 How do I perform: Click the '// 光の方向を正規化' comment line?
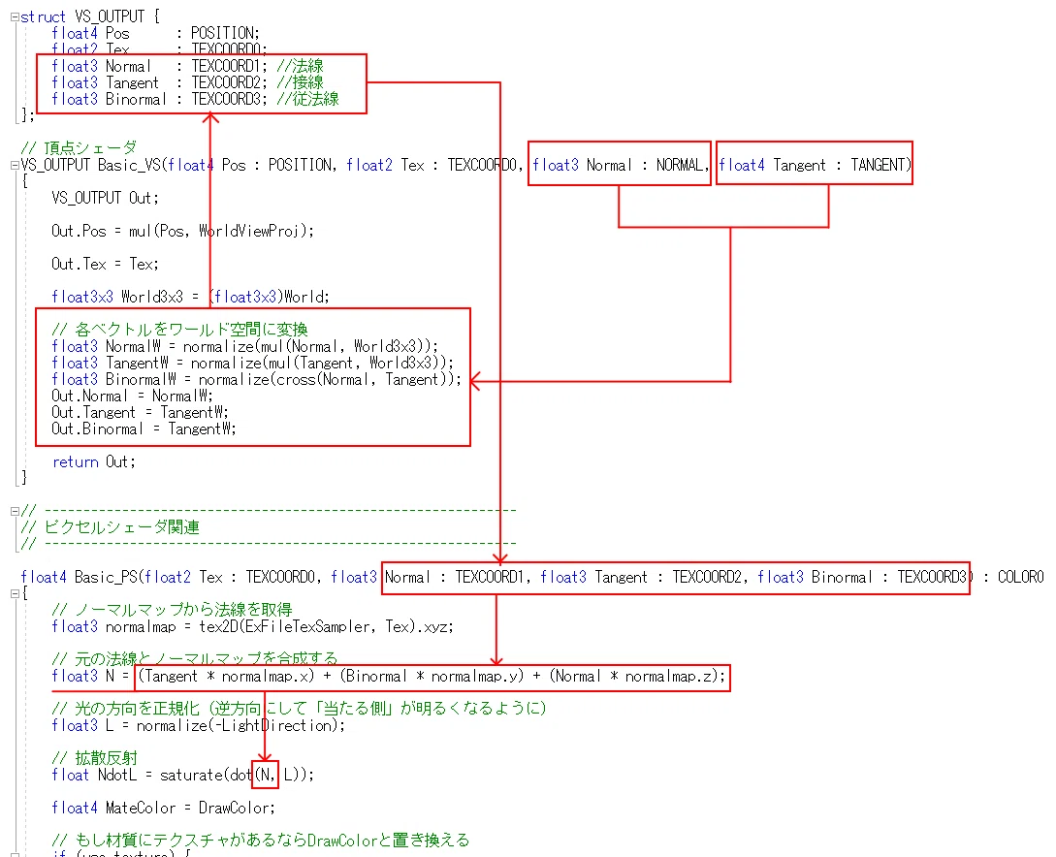pyautogui.click(x=299, y=709)
